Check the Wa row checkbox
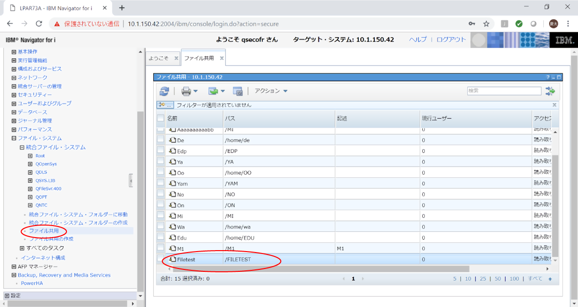The image size is (578, 307). coord(160,227)
